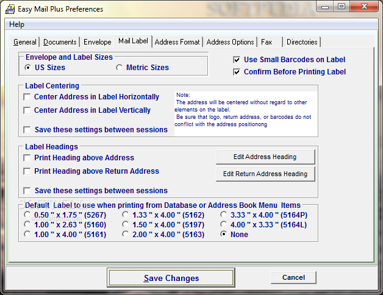Click the Edit Address Heading button
Screen dimensions: 383x295
pyautogui.click(x=265, y=157)
